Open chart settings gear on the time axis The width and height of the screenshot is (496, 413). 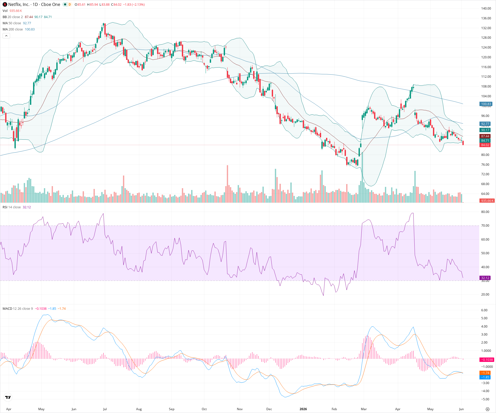(487, 409)
